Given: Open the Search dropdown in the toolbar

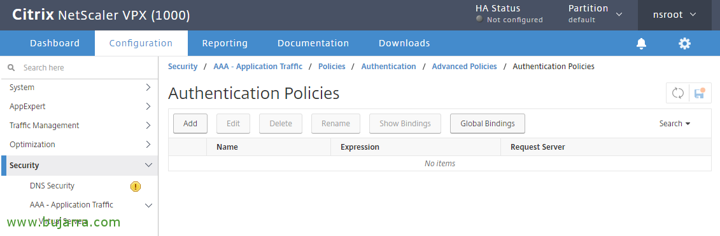Looking at the screenshot, I should pos(675,124).
